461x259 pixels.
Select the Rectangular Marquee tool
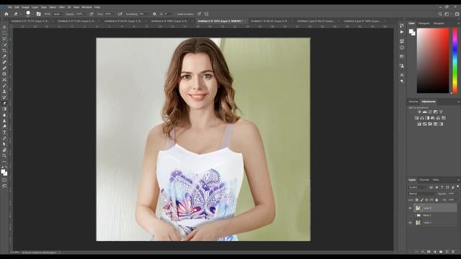click(4, 33)
